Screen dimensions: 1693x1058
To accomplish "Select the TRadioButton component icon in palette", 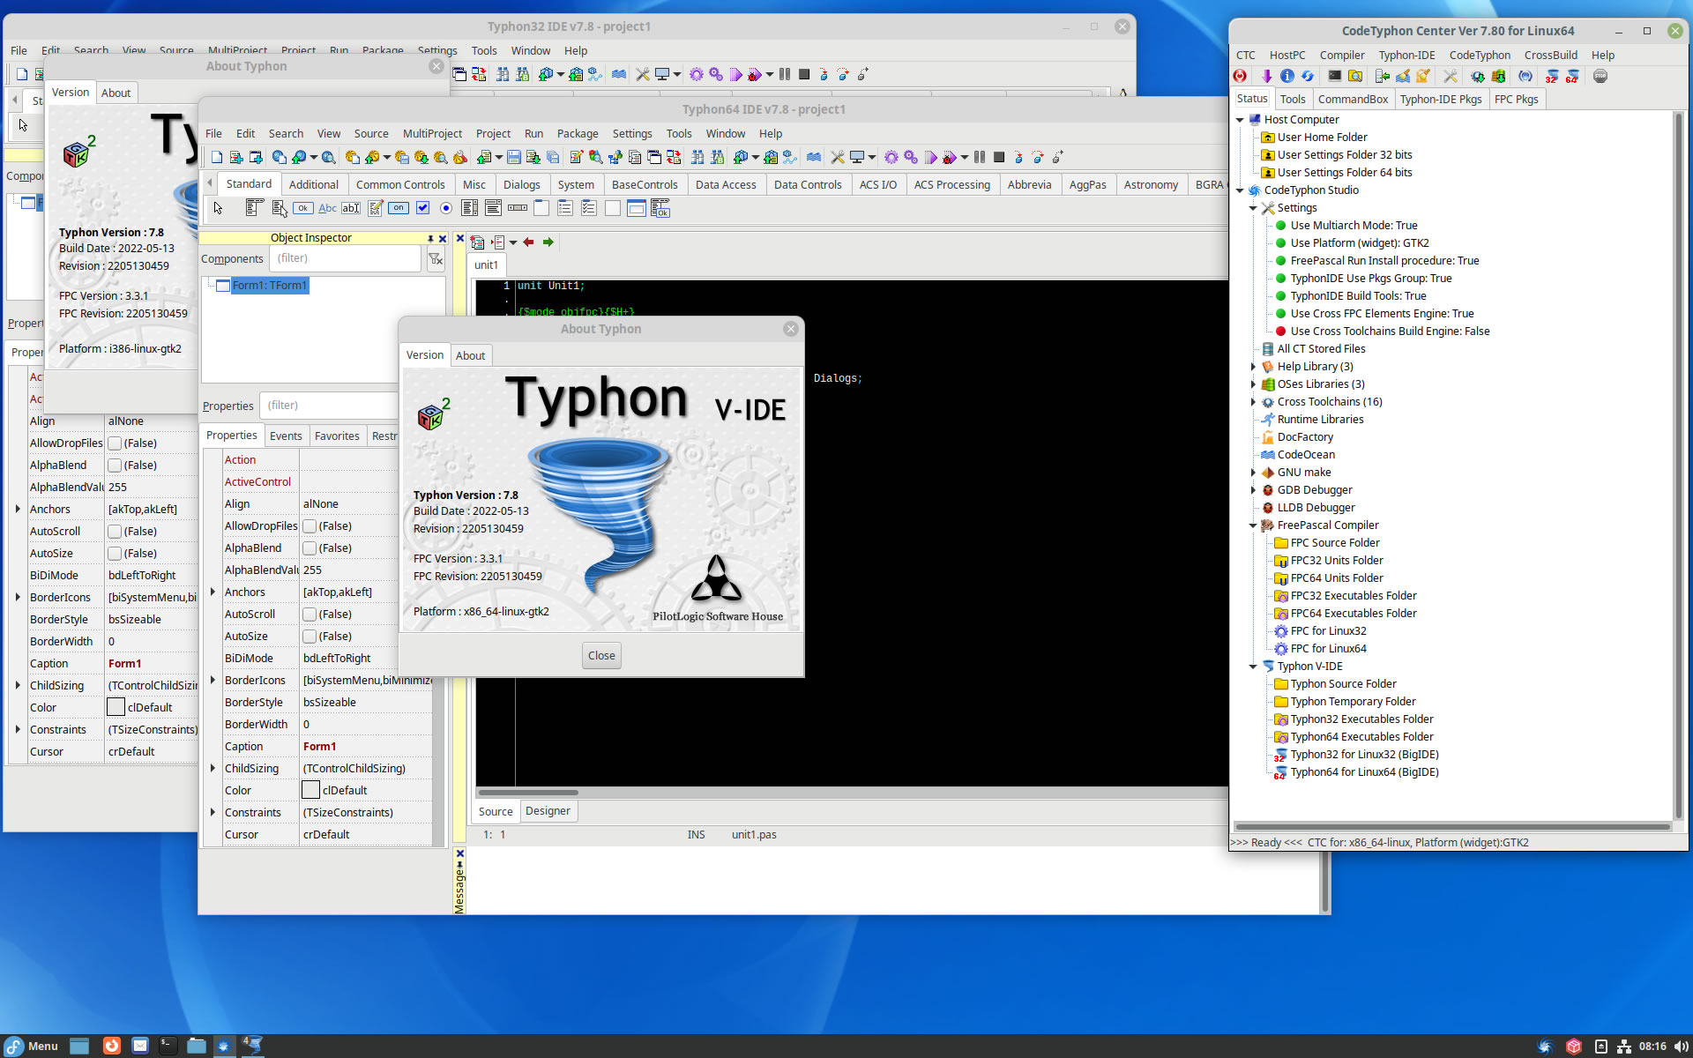I will [x=446, y=208].
